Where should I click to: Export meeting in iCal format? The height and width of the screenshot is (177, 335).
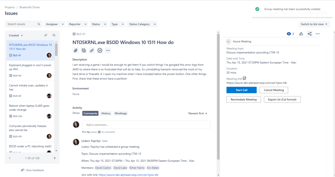(282, 99)
